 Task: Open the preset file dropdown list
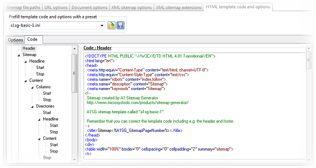pos(102,26)
